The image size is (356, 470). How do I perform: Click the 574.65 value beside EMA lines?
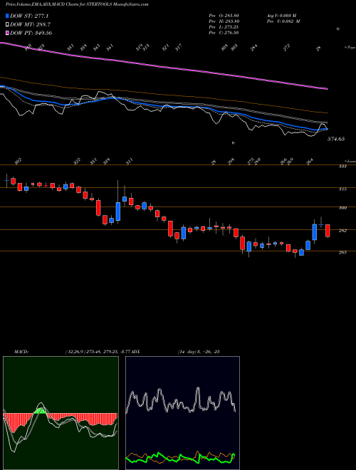pos(336,139)
